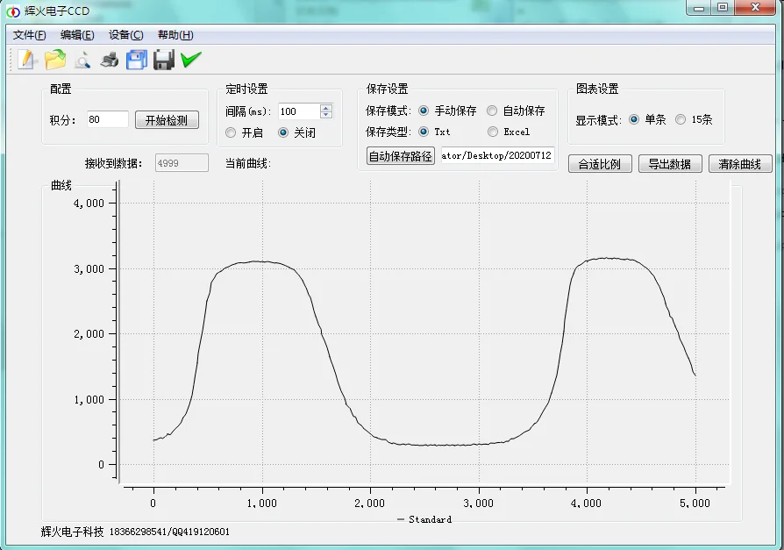Click the printer icon in toolbar
The height and width of the screenshot is (550, 784).
[x=110, y=60]
